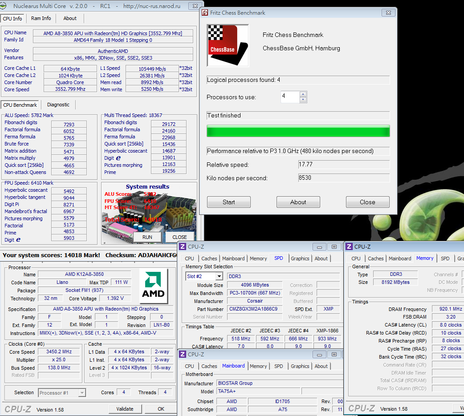Click Mandelbrot's fractal score 6967
464x416 pixels.
pyautogui.click(x=69, y=211)
